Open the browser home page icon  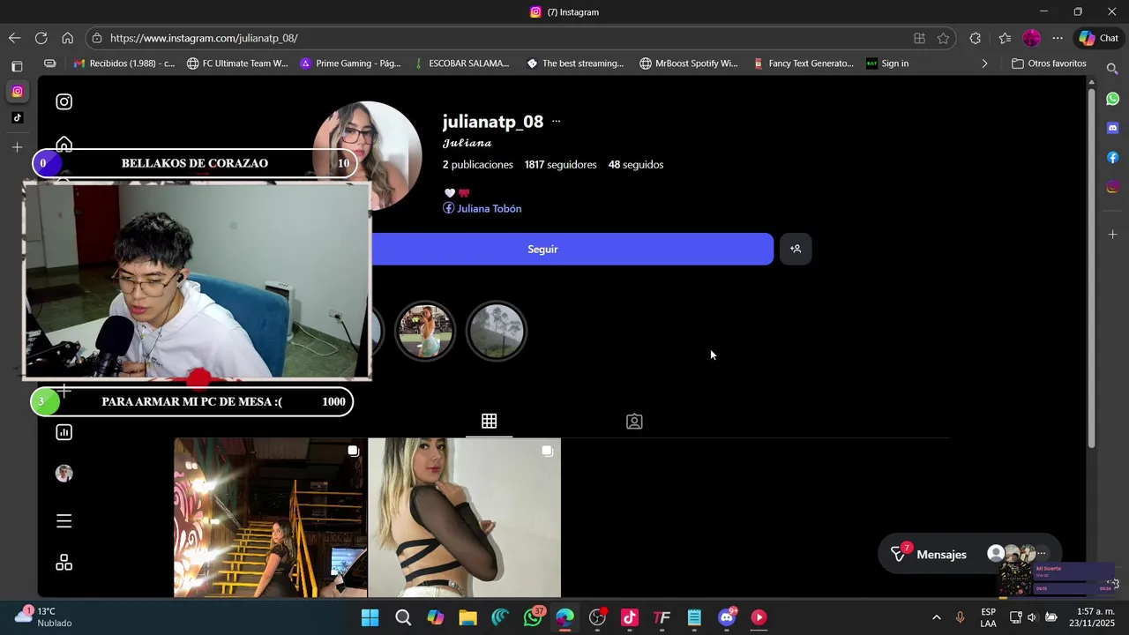pos(67,38)
